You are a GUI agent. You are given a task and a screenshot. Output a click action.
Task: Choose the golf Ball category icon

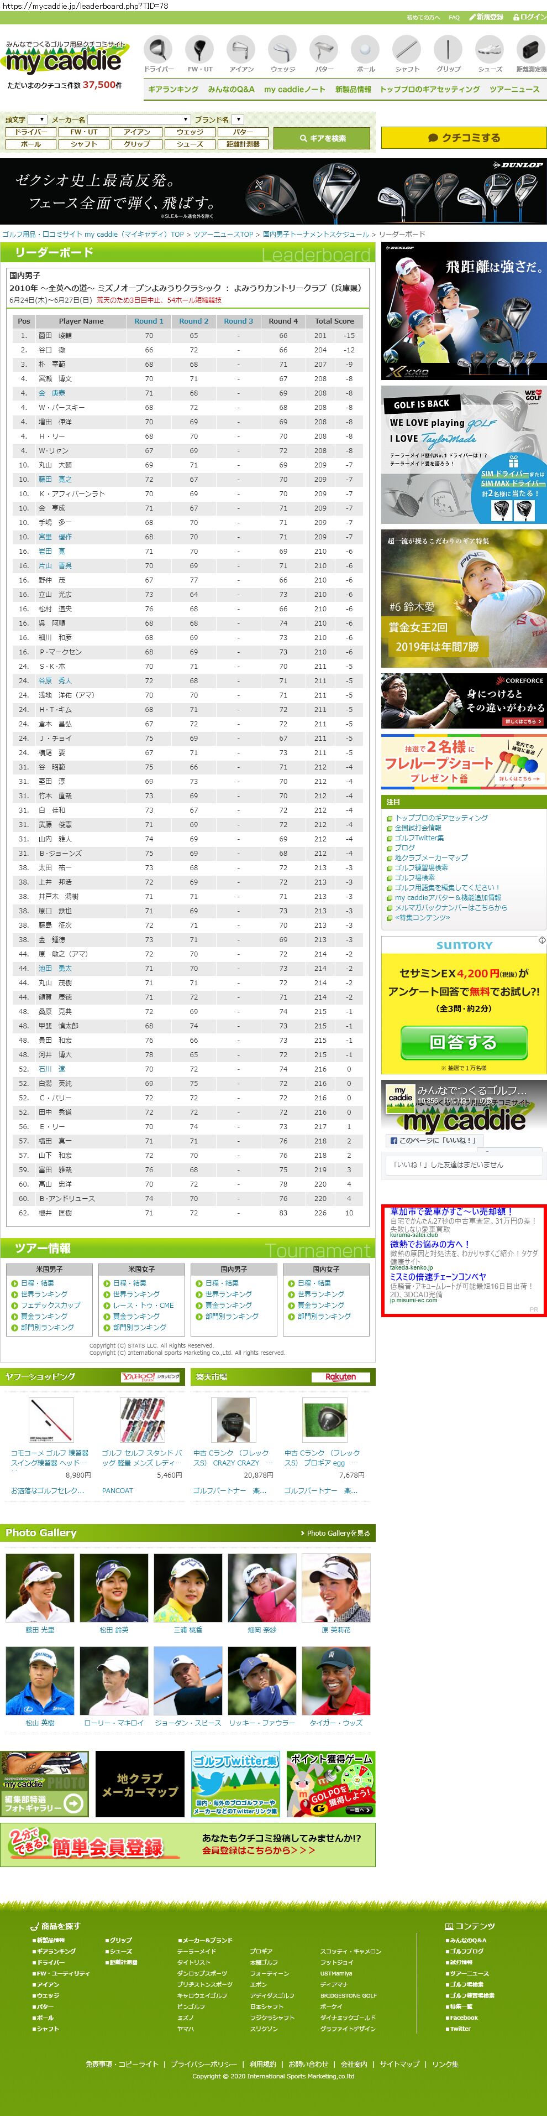366,54
